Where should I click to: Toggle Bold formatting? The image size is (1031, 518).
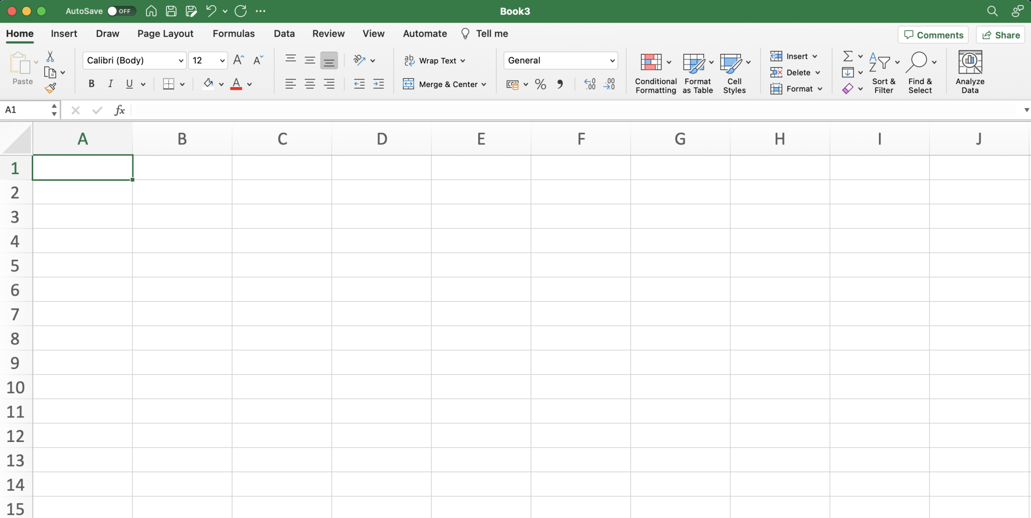[91, 84]
